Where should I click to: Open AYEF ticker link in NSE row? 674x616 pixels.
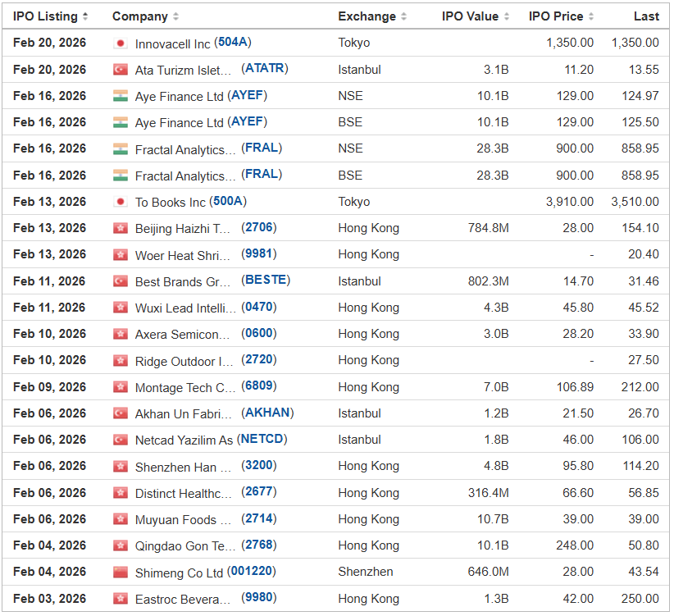point(247,95)
